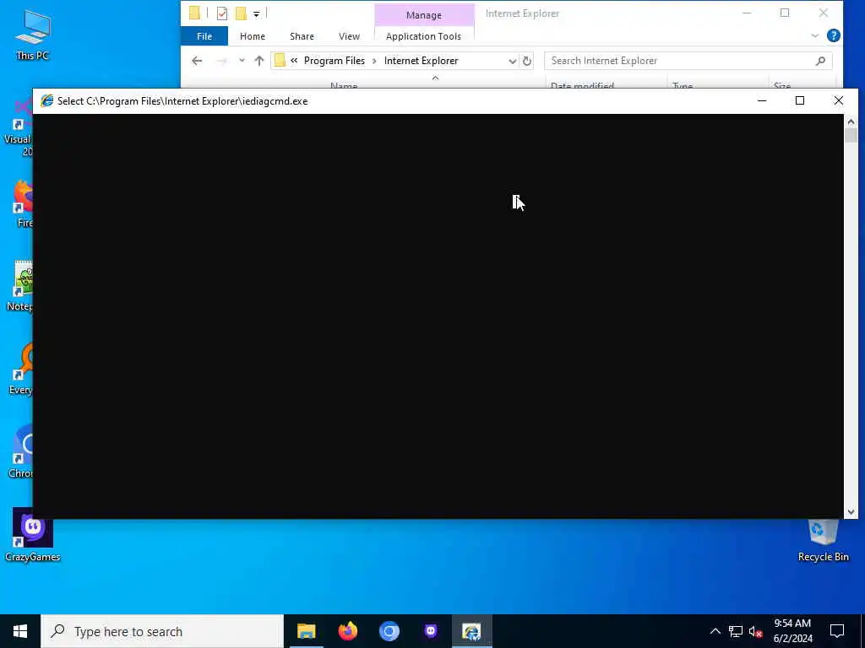Switch to the Home ribbon tab

pyautogui.click(x=253, y=36)
